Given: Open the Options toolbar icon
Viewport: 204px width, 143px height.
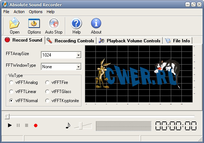Looking at the screenshot, I should [x=34, y=23].
